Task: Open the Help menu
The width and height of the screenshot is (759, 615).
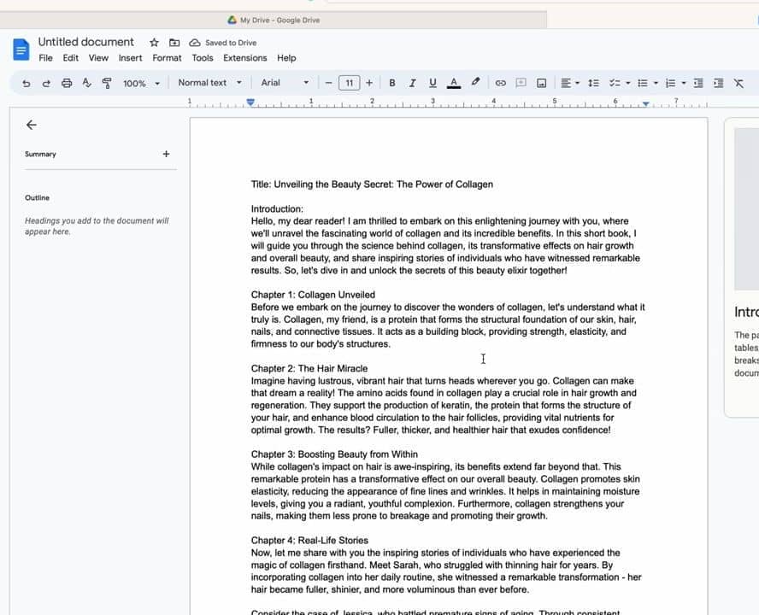Action: [286, 58]
